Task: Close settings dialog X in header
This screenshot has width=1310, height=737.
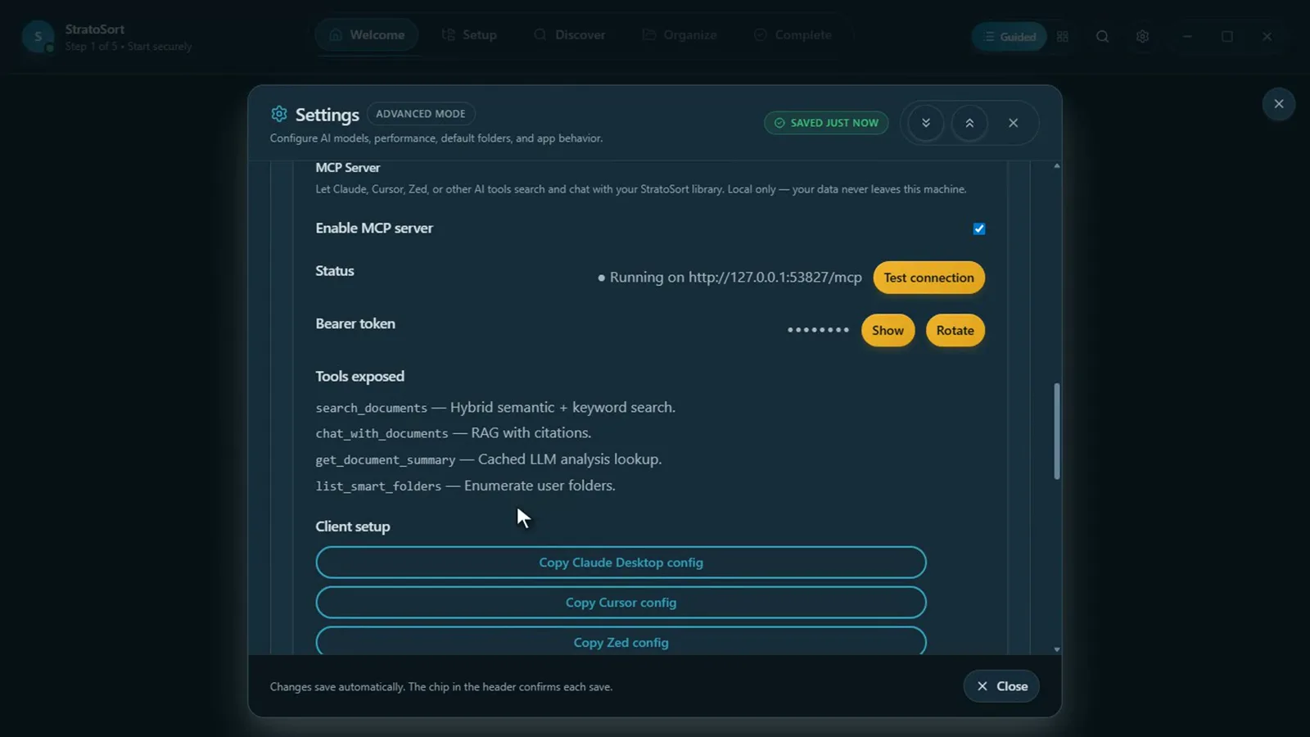Action: (1013, 123)
